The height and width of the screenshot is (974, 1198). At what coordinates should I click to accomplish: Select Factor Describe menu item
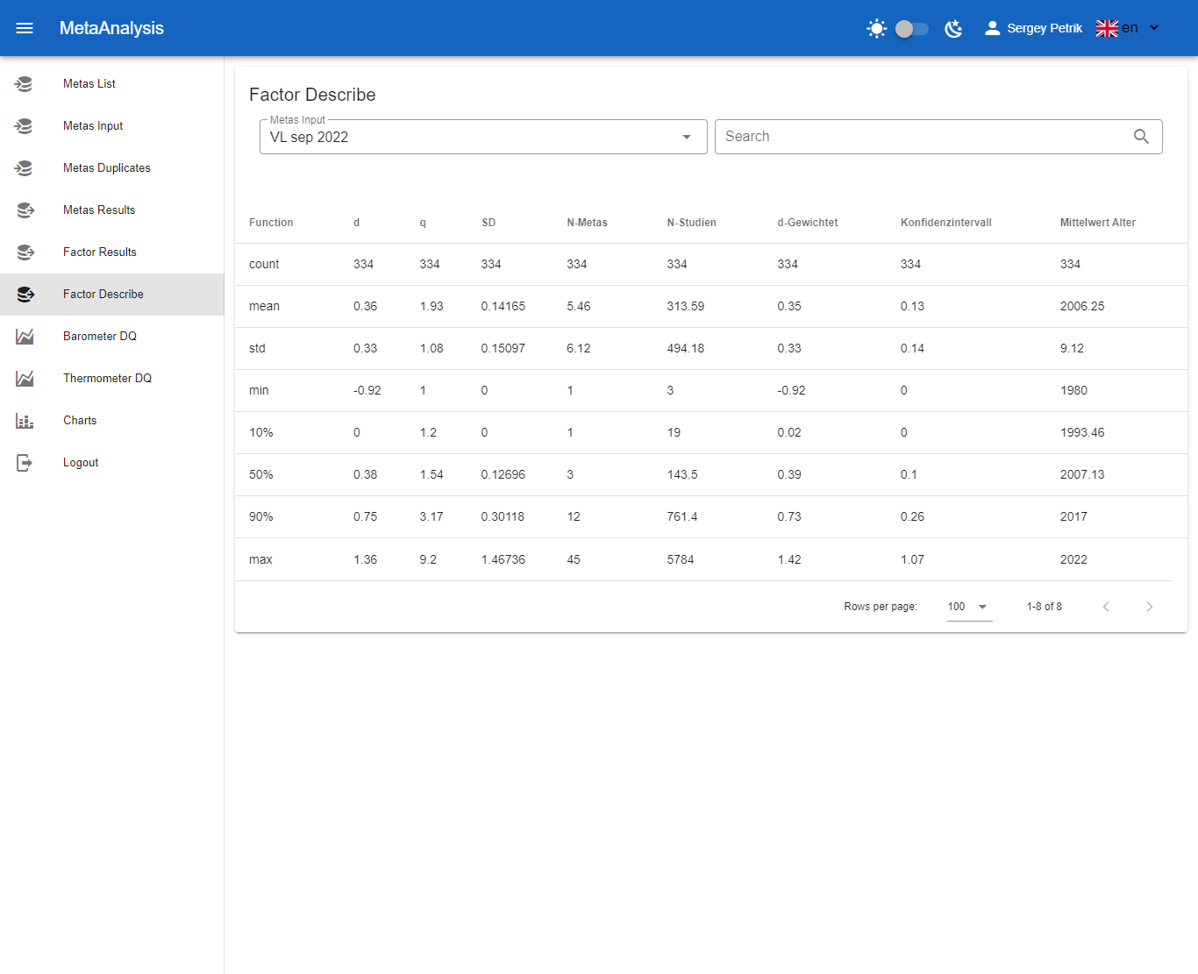[112, 295]
